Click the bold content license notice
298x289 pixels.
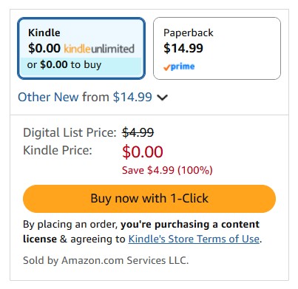click(x=141, y=231)
